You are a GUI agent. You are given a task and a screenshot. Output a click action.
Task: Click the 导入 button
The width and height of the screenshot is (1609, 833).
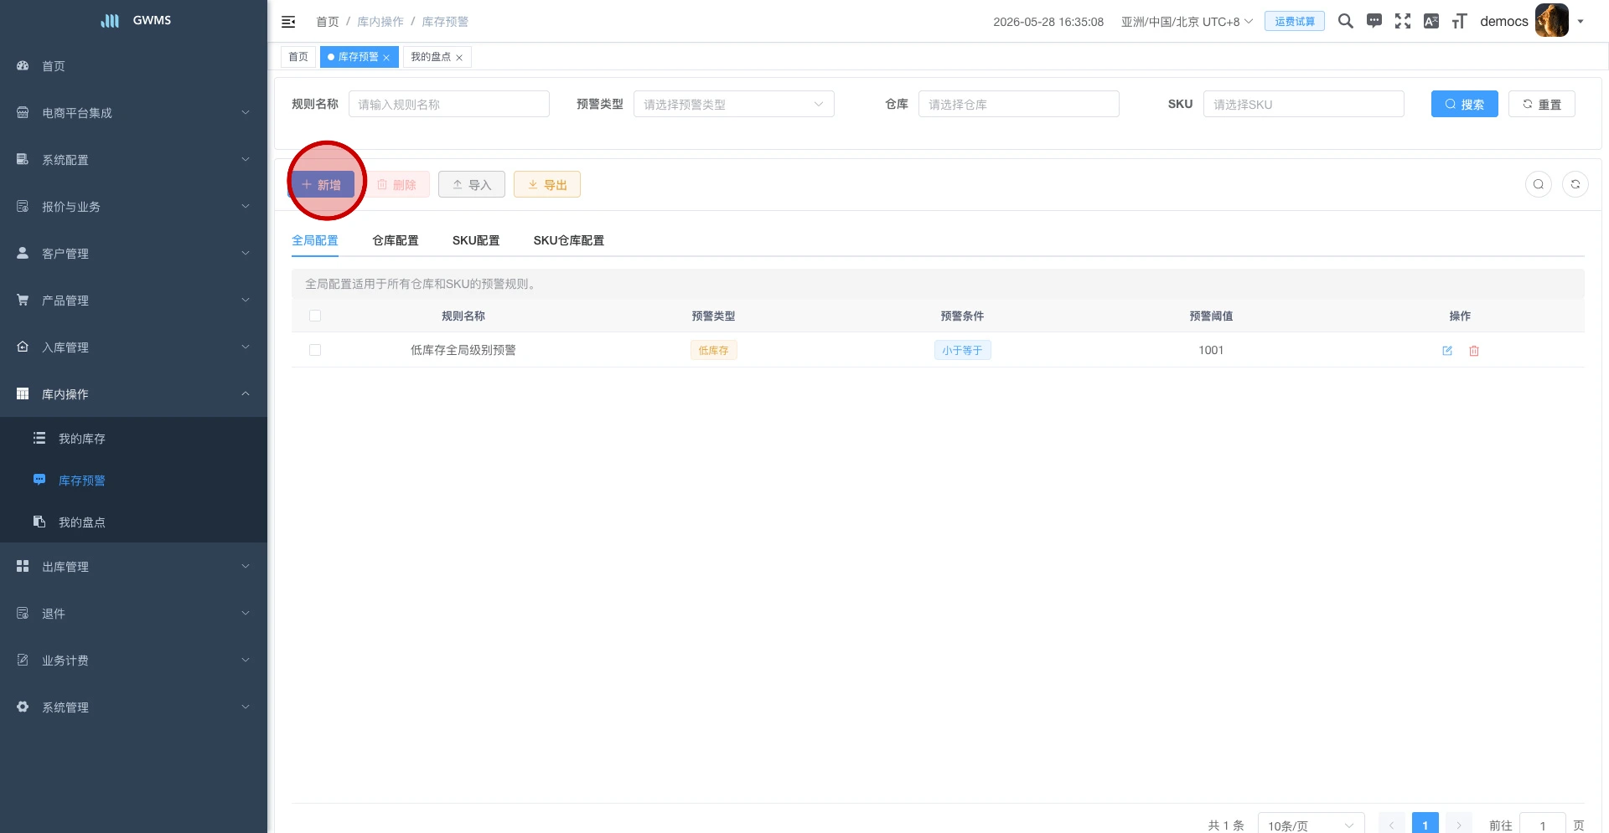(472, 184)
